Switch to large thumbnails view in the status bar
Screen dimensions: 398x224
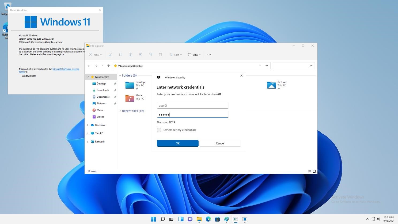(314, 171)
